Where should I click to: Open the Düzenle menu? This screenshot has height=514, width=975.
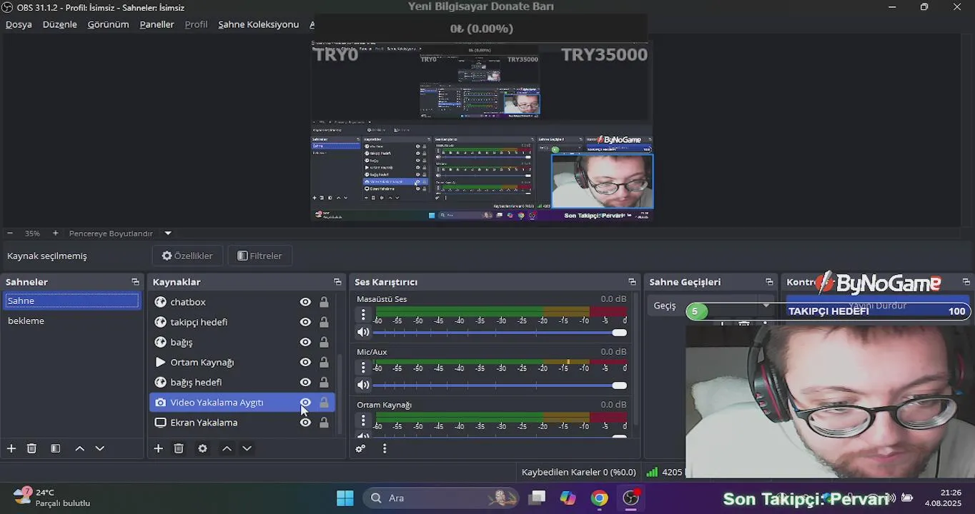pos(60,24)
